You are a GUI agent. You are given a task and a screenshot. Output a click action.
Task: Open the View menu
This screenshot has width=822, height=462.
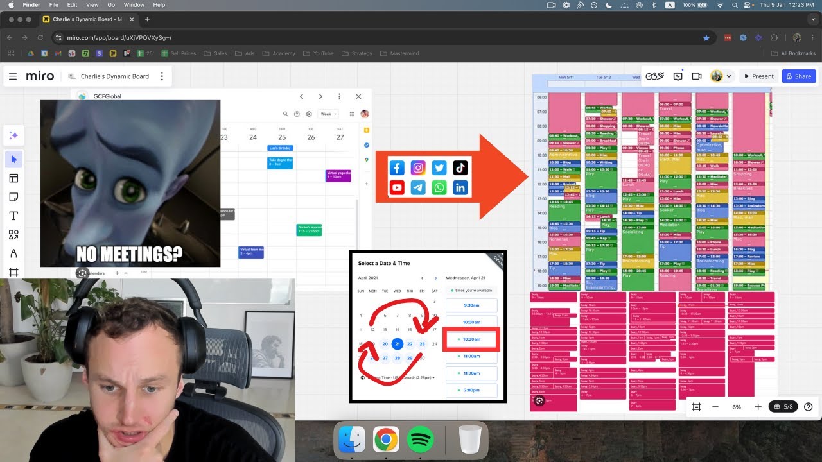coord(92,4)
